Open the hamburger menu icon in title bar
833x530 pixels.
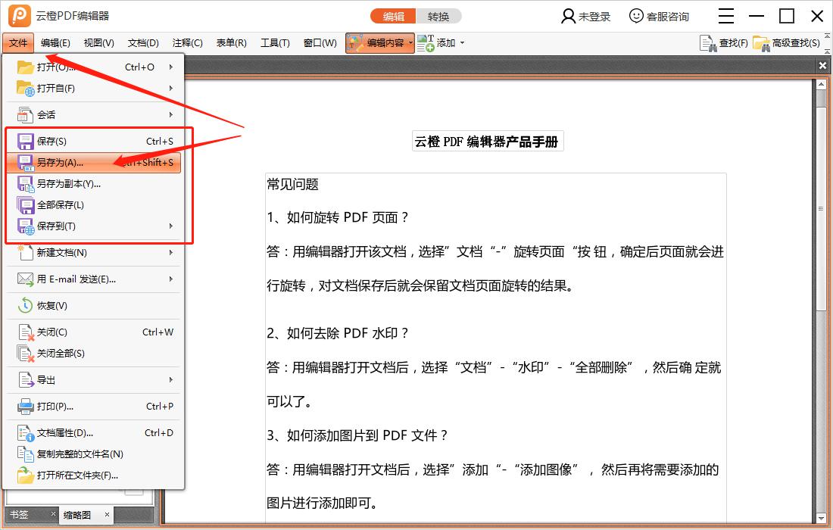click(x=726, y=16)
